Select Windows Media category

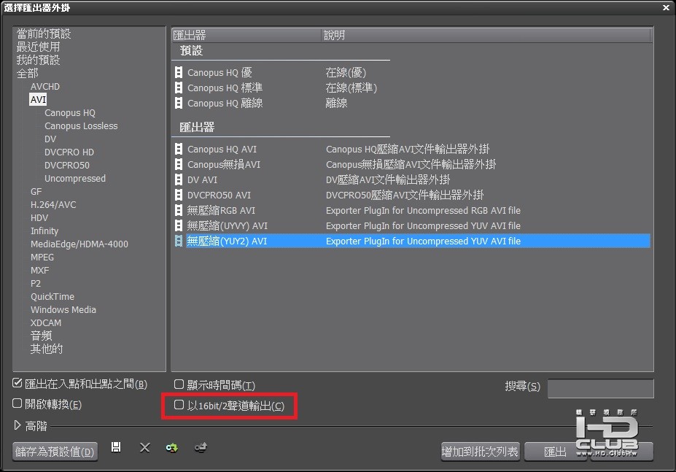63,310
